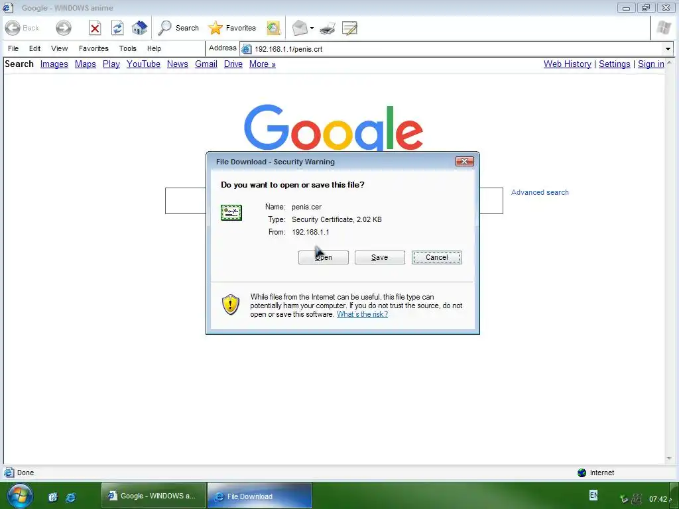Click the scrollbar up arrow
This screenshot has width=679, height=509.
[669, 63]
